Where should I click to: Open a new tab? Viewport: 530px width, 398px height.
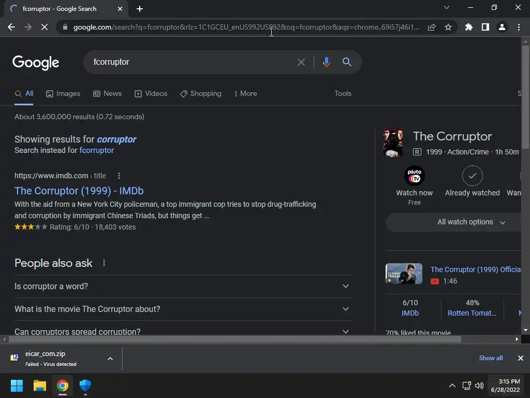click(140, 9)
